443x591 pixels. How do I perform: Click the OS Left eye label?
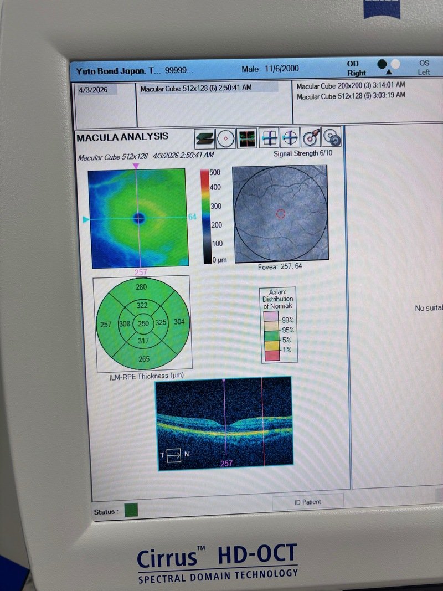click(x=424, y=68)
